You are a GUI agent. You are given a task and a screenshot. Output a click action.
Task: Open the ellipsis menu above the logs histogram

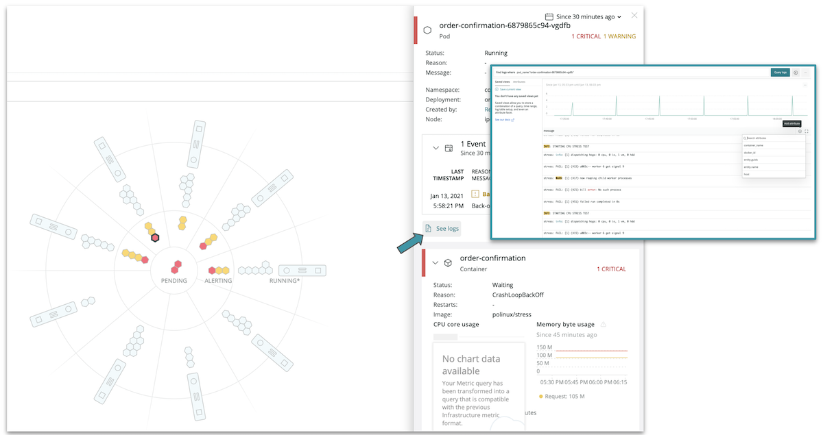[804, 85]
